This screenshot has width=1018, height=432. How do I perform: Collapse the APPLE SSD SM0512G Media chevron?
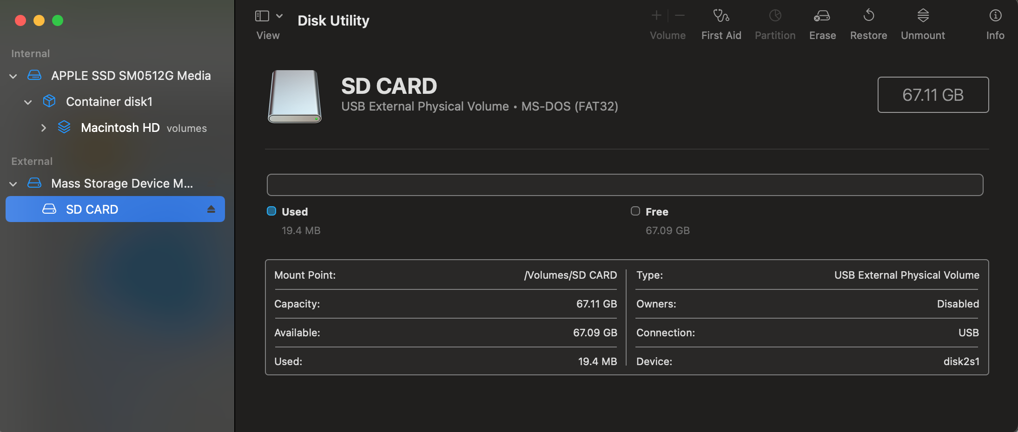[13, 76]
